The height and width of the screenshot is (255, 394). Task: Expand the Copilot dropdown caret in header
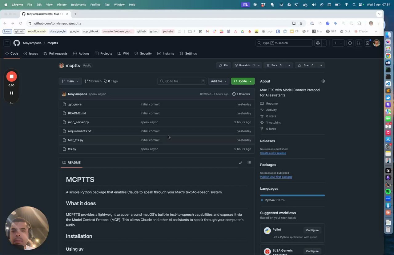(x=324, y=43)
